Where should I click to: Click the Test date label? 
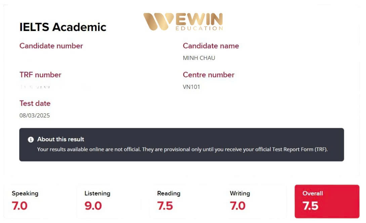point(35,103)
